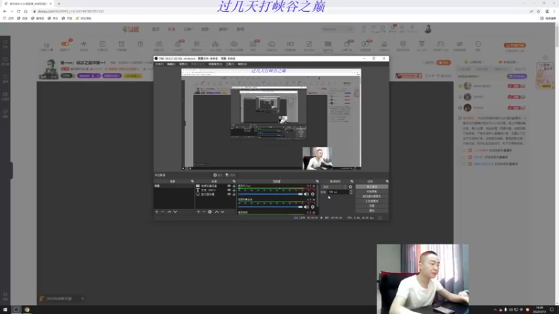Pop out the OBS Scenes dock
Image resolution: width=559 pixels, height=314 pixels.
click(x=192, y=181)
